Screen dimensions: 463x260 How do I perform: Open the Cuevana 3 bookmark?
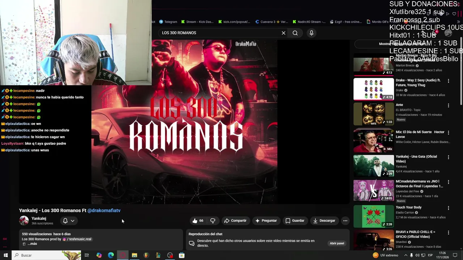(x=272, y=22)
